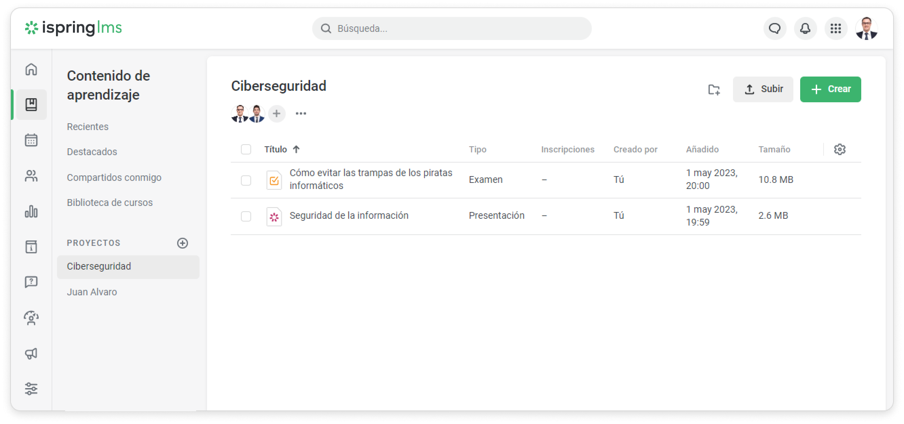The width and height of the screenshot is (904, 424).
Task: Open the calendar icon in the sidebar
Action: 31,140
